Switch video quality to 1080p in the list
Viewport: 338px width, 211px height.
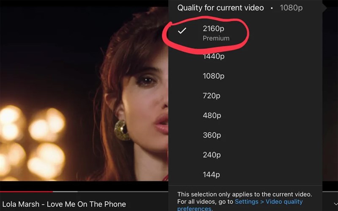click(213, 76)
